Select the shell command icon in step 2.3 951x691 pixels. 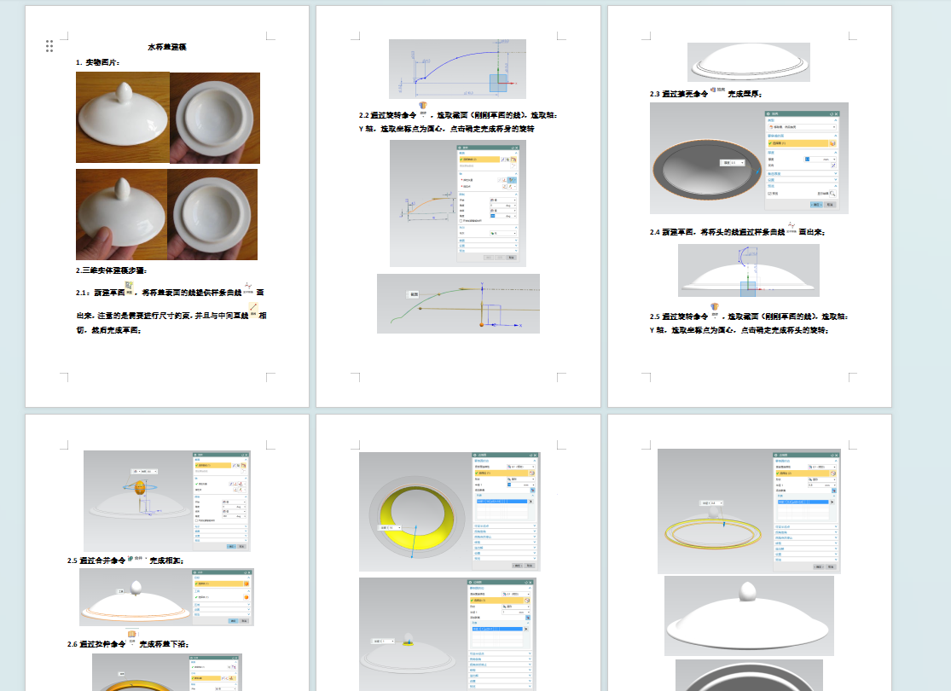[x=717, y=90]
